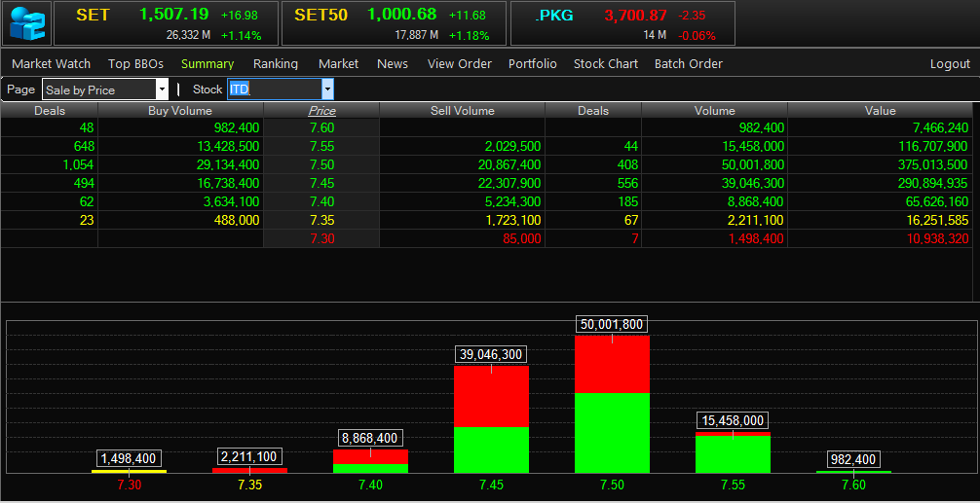Click the 1,498,400 bar label in chart
980x503 pixels.
click(129, 458)
